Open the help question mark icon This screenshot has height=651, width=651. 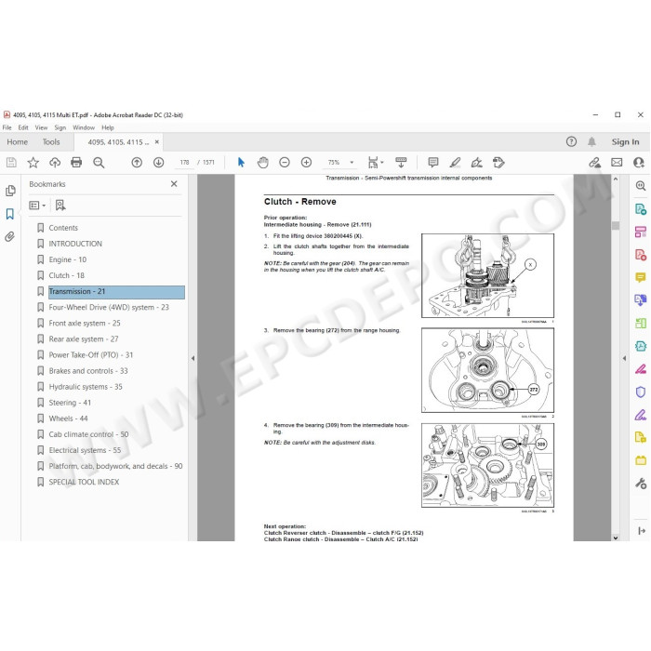[571, 142]
